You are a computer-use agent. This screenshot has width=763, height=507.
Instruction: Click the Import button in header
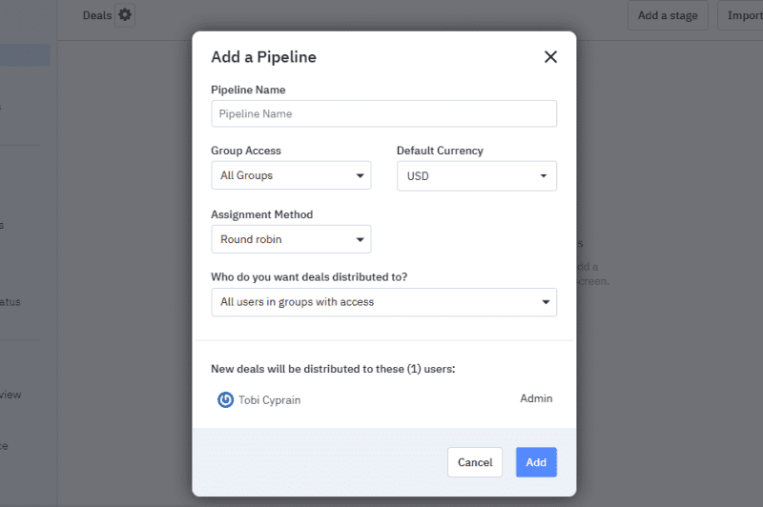pyautogui.click(x=744, y=15)
